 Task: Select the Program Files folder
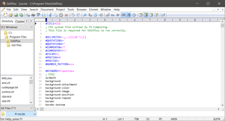18,37
